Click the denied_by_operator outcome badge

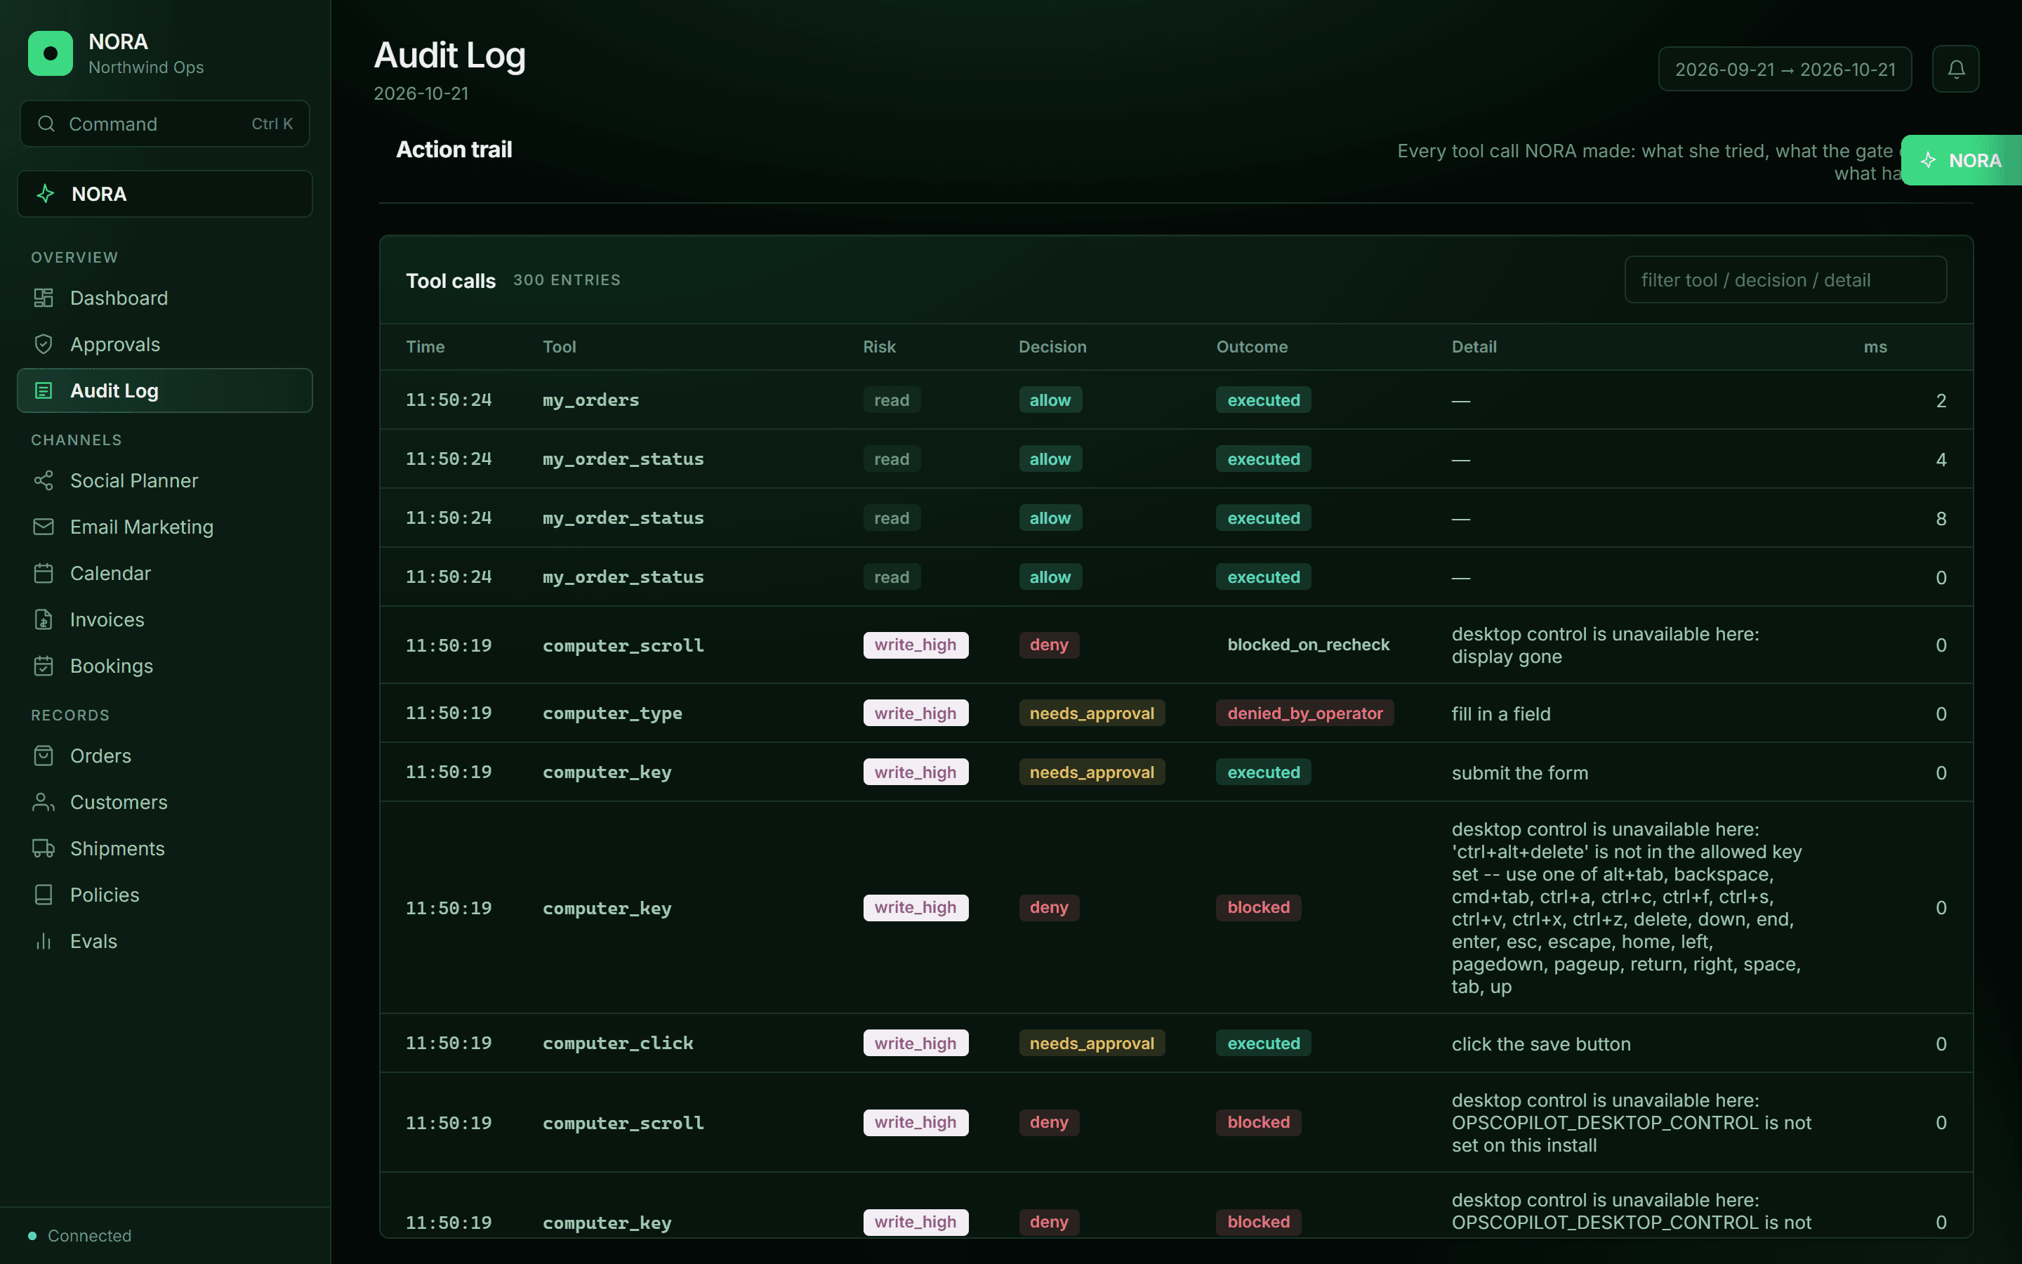click(x=1304, y=713)
